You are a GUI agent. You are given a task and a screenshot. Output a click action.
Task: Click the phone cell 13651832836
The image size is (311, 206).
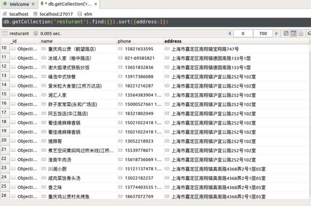[x=140, y=67]
